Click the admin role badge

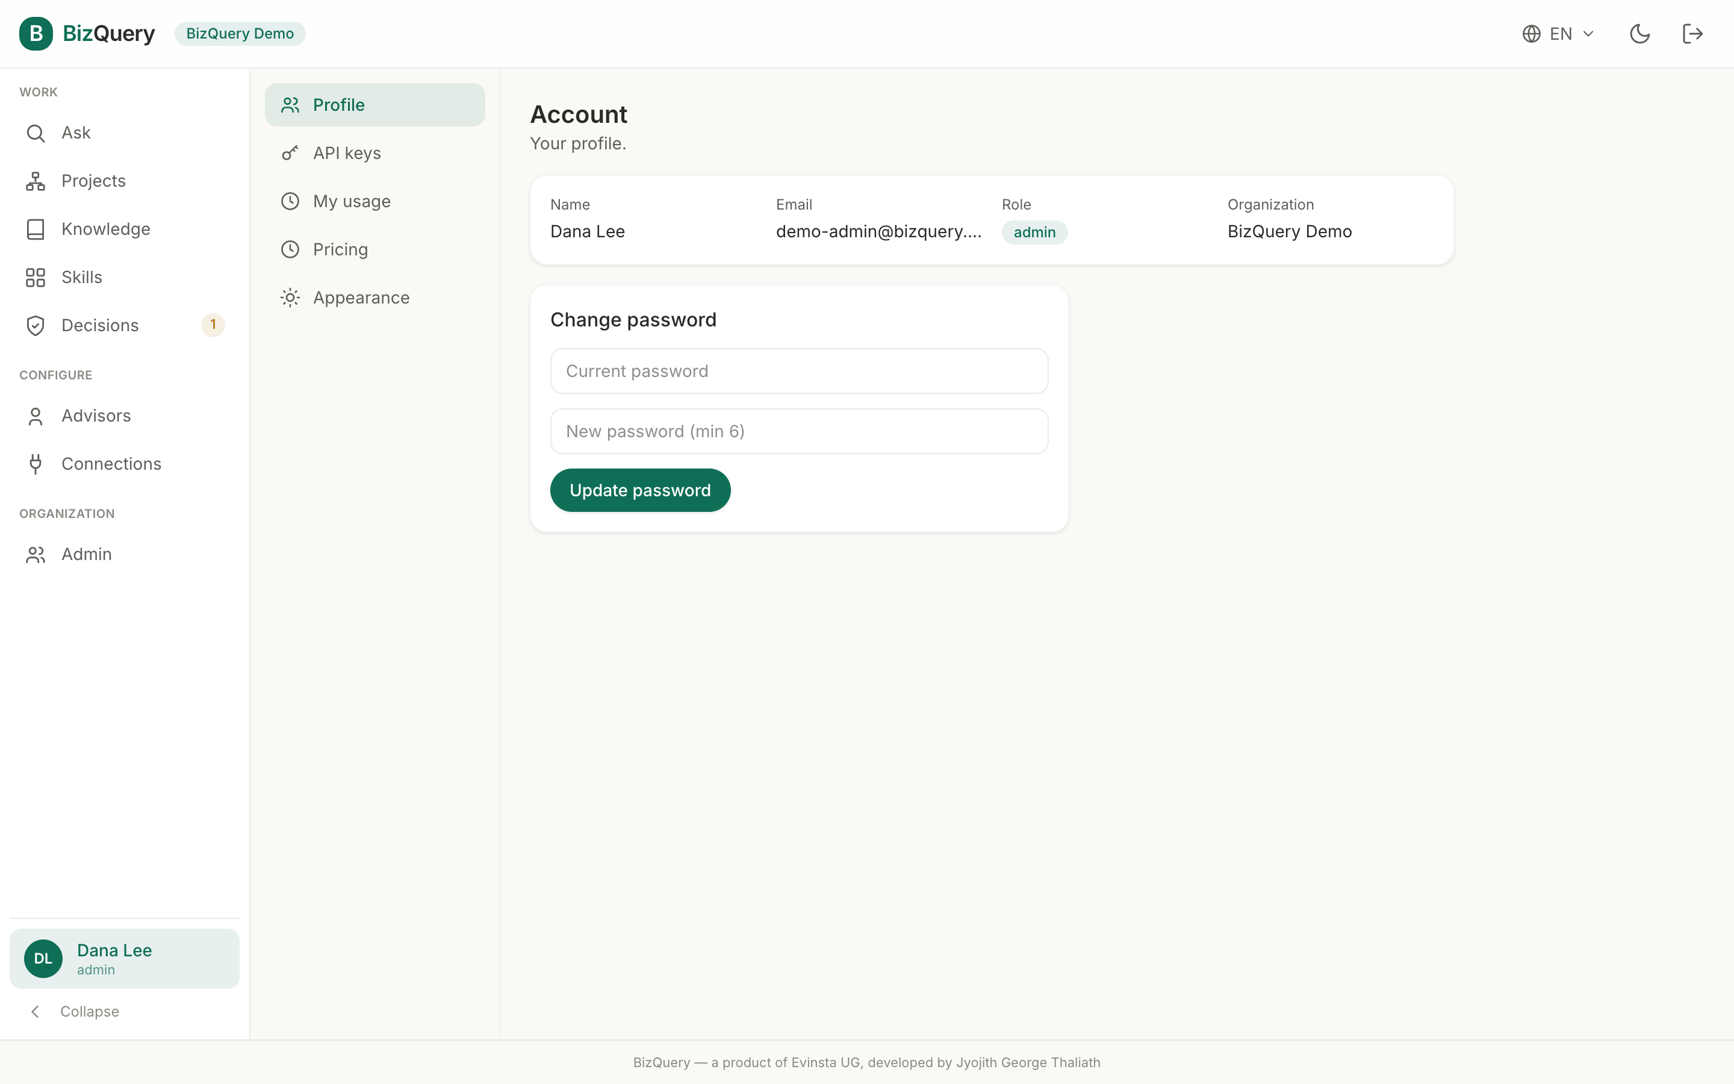1034,232
